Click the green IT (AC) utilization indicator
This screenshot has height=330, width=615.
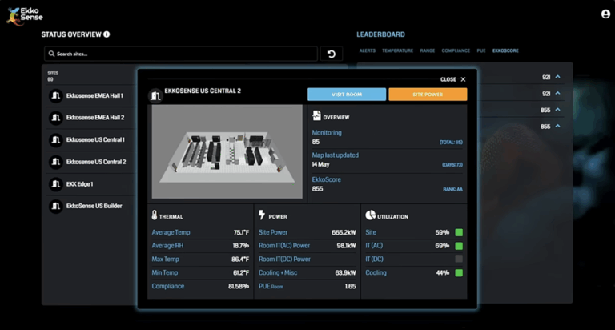point(459,246)
